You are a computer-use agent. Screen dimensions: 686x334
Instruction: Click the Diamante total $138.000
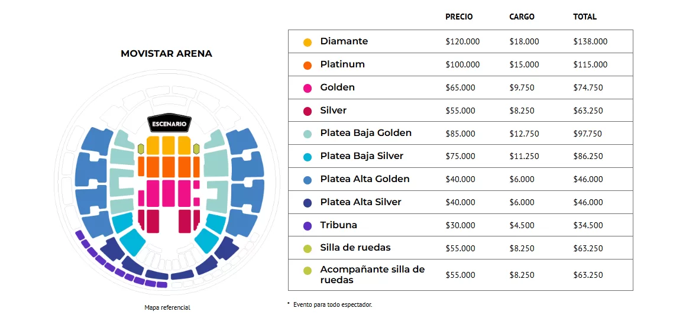tap(590, 42)
